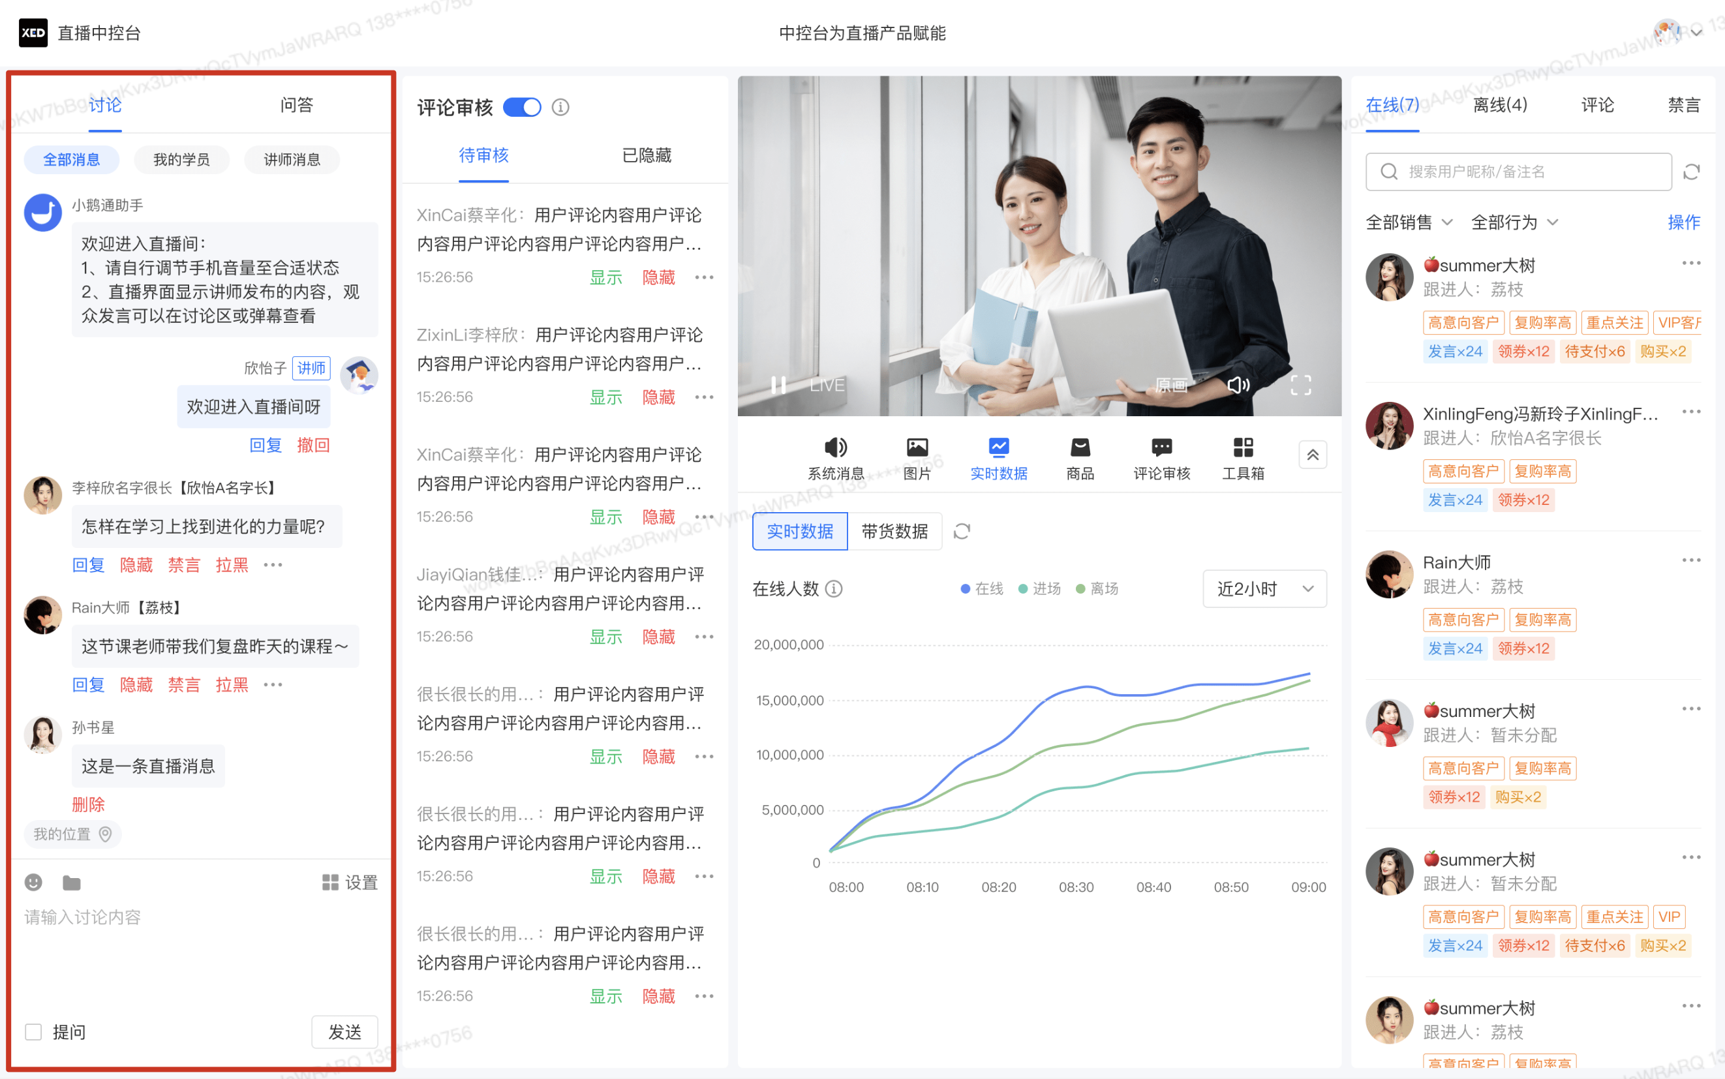Click 操作 link in user panel
Image resolution: width=1725 pixels, height=1079 pixels.
coord(1684,222)
